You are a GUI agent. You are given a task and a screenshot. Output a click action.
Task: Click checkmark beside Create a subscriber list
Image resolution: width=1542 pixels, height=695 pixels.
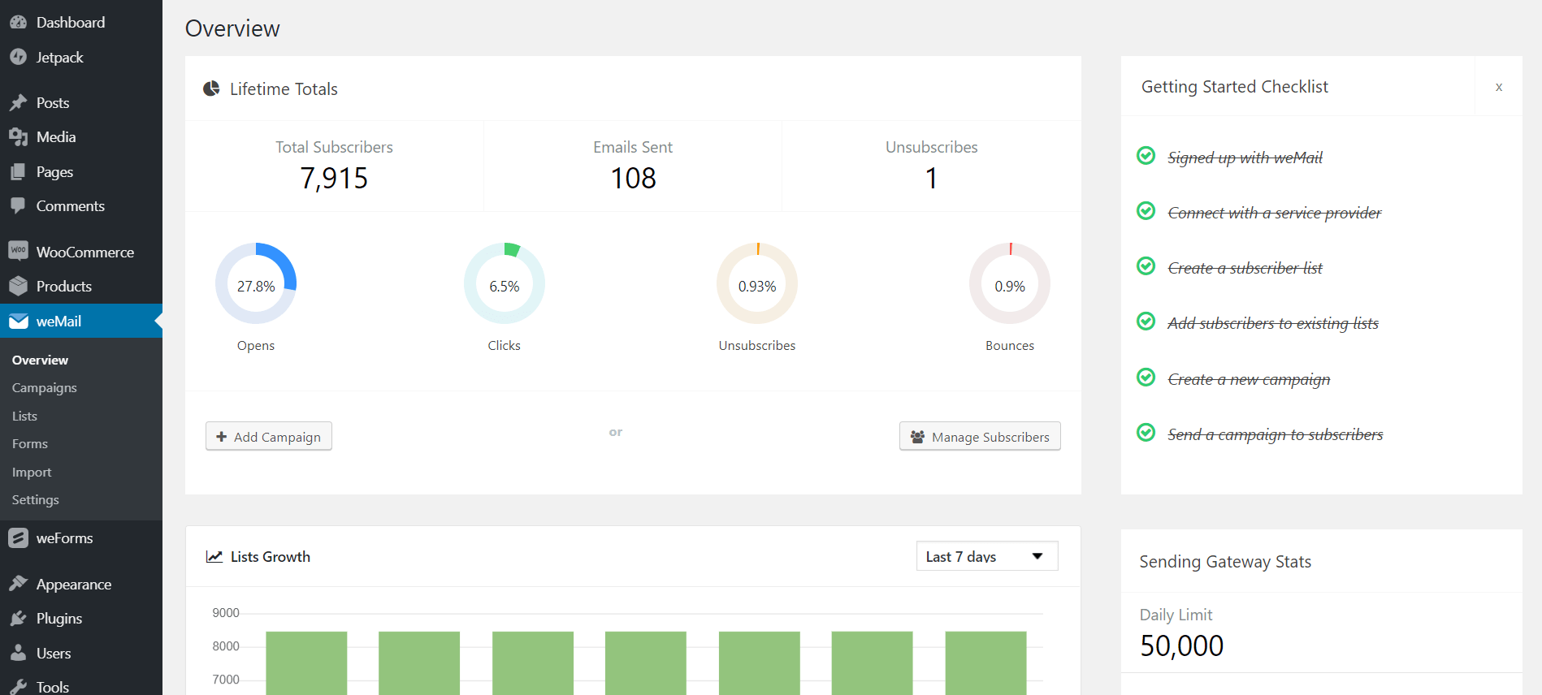(1146, 266)
